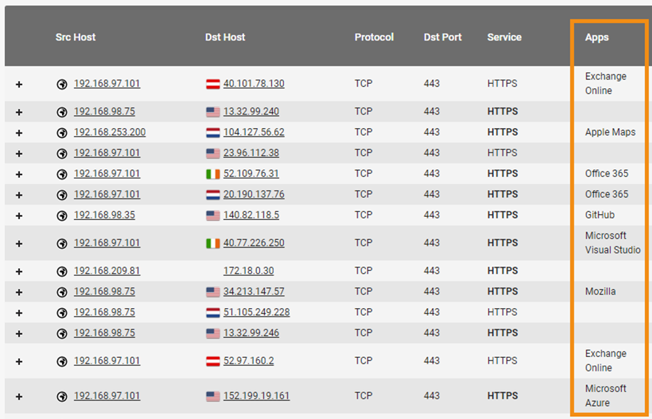Click US flag beside 152.199.19.161
The width and height of the screenshot is (652, 419).
213,396
